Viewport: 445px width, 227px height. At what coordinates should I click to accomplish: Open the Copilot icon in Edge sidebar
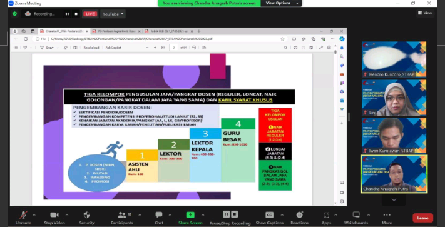click(342, 39)
